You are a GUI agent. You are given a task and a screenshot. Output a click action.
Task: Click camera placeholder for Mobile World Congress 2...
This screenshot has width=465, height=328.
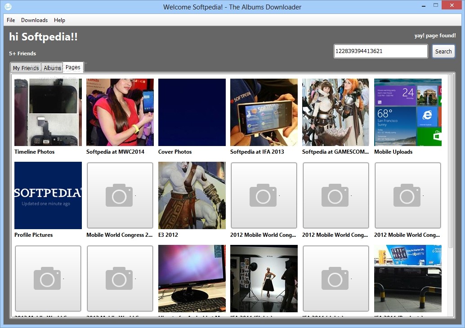pos(120,195)
